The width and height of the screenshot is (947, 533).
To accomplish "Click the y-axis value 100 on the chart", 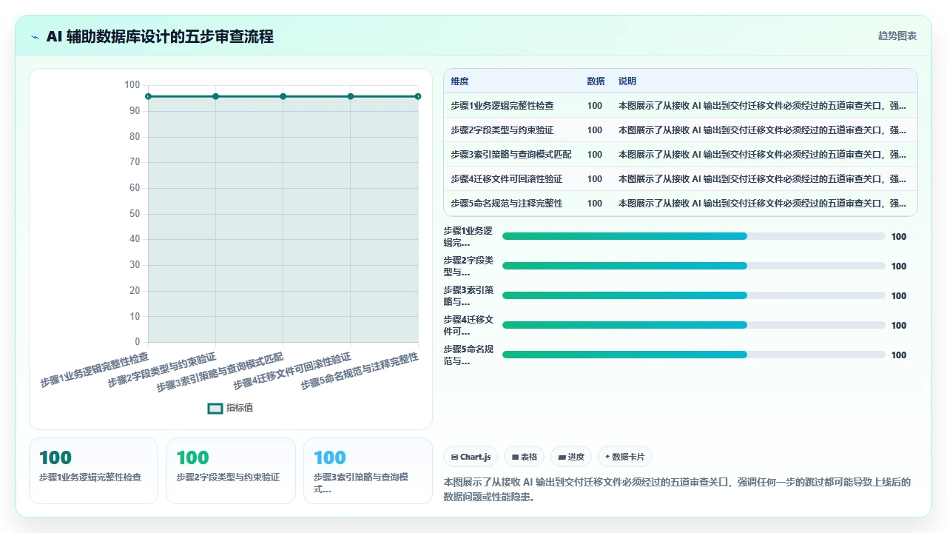I will click(x=132, y=85).
